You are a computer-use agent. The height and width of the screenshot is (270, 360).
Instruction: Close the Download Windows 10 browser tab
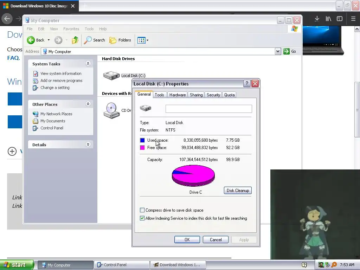pyautogui.click(x=73, y=6)
